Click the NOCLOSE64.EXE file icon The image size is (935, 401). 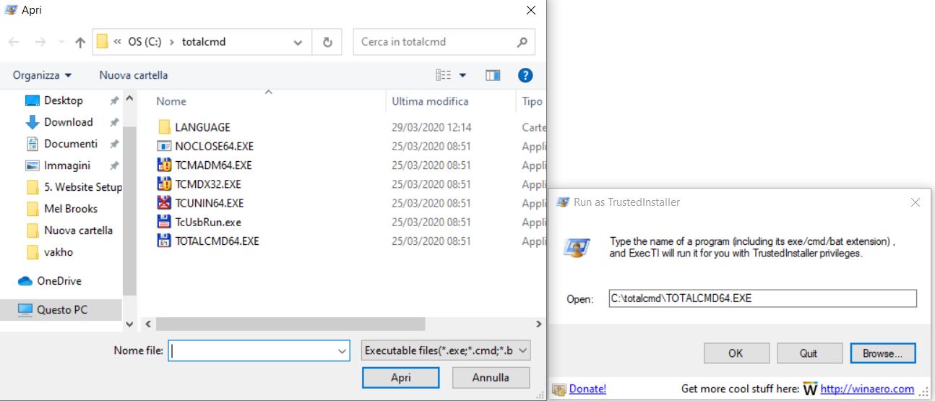tap(164, 146)
